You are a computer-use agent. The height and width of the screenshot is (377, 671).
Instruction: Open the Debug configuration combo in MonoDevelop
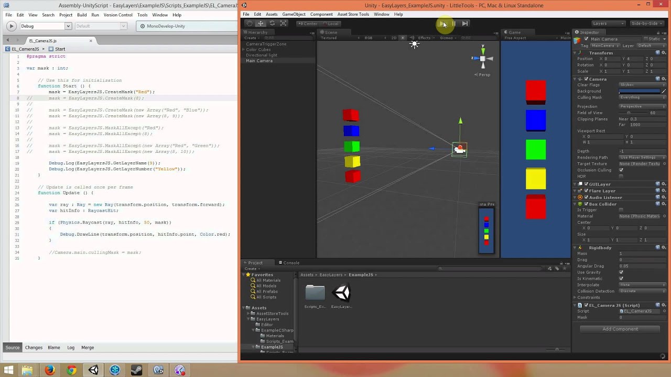coord(46,26)
